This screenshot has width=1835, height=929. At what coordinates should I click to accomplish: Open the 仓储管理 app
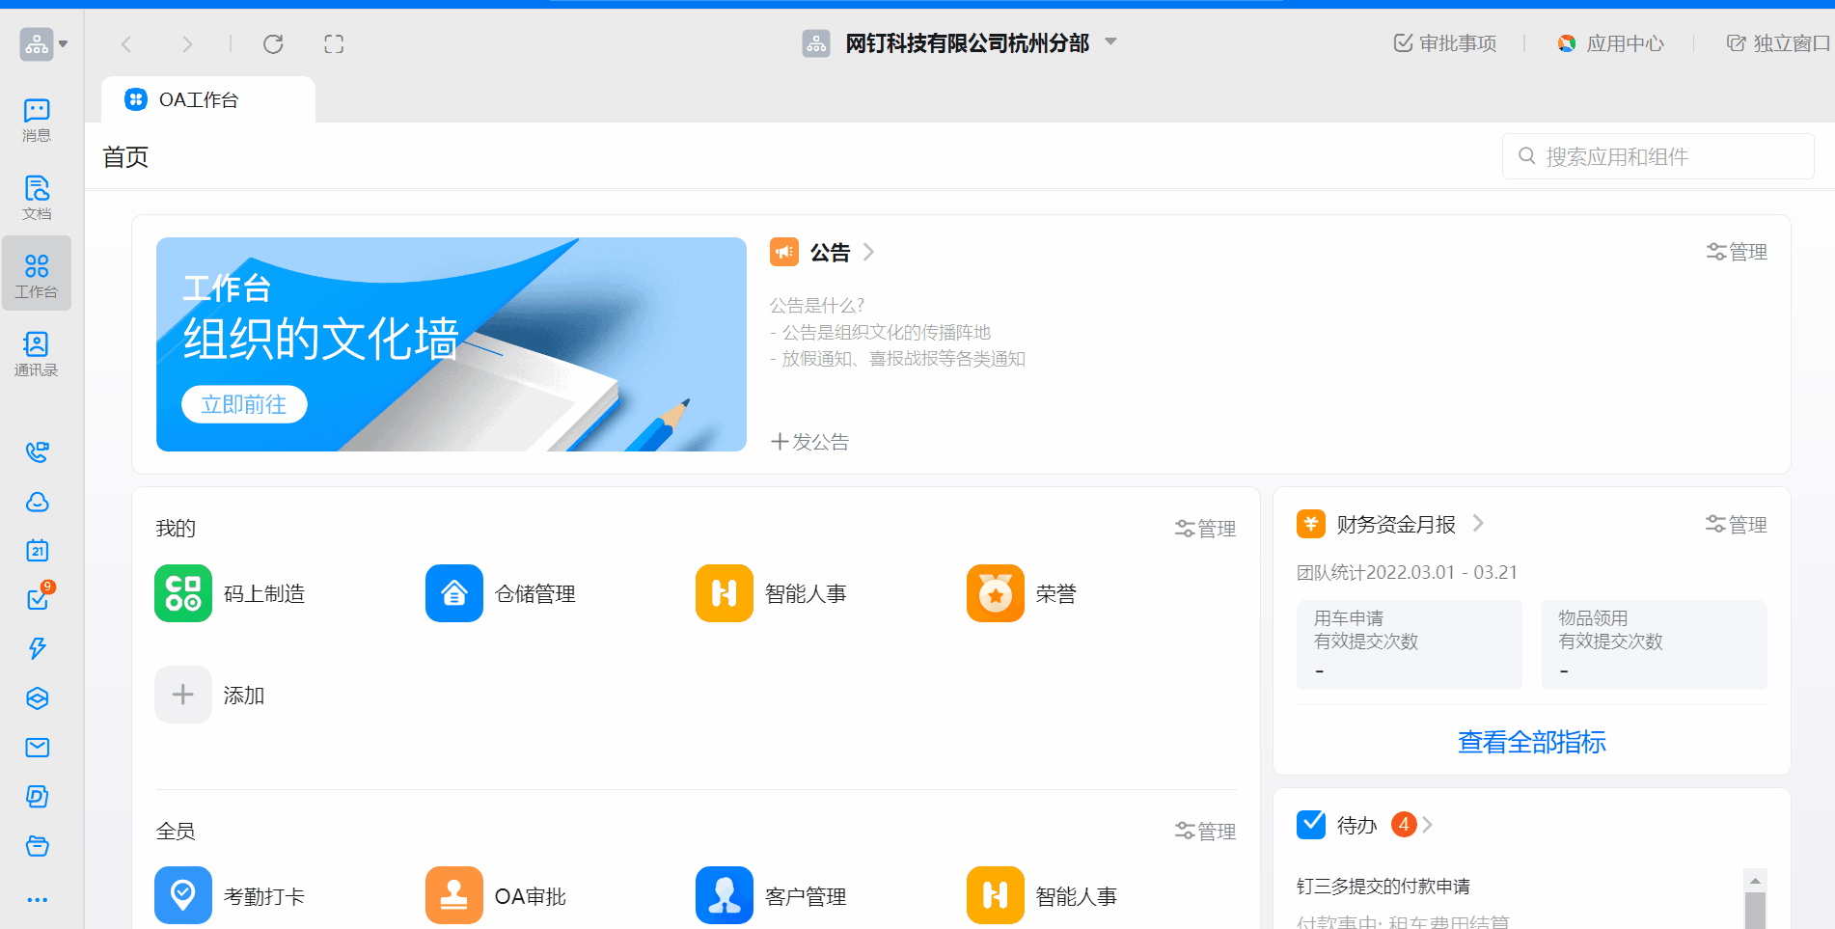pyautogui.click(x=453, y=593)
